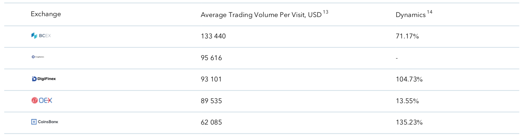523x137 pixels.
Task: Click the Exchange column header
Action: (x=46, y=14)
